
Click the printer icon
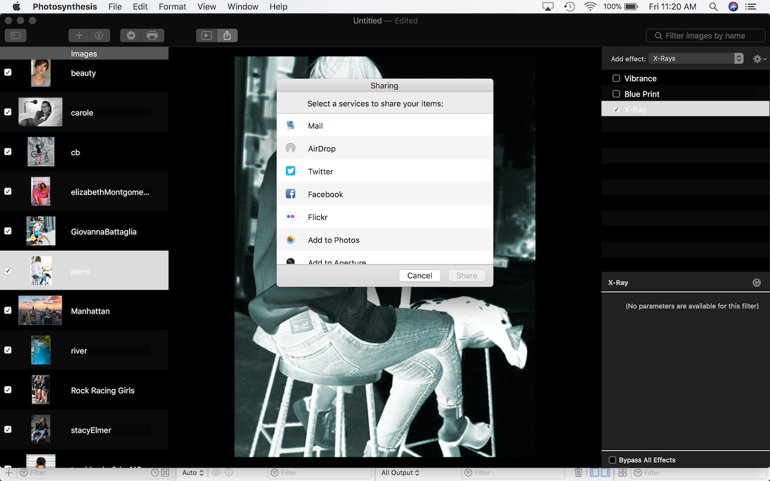coord(152,35)
